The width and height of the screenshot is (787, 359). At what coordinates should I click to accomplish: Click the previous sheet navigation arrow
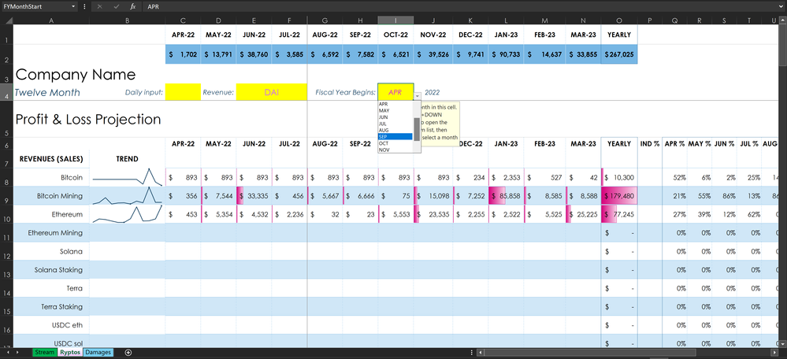click(6, 353)
